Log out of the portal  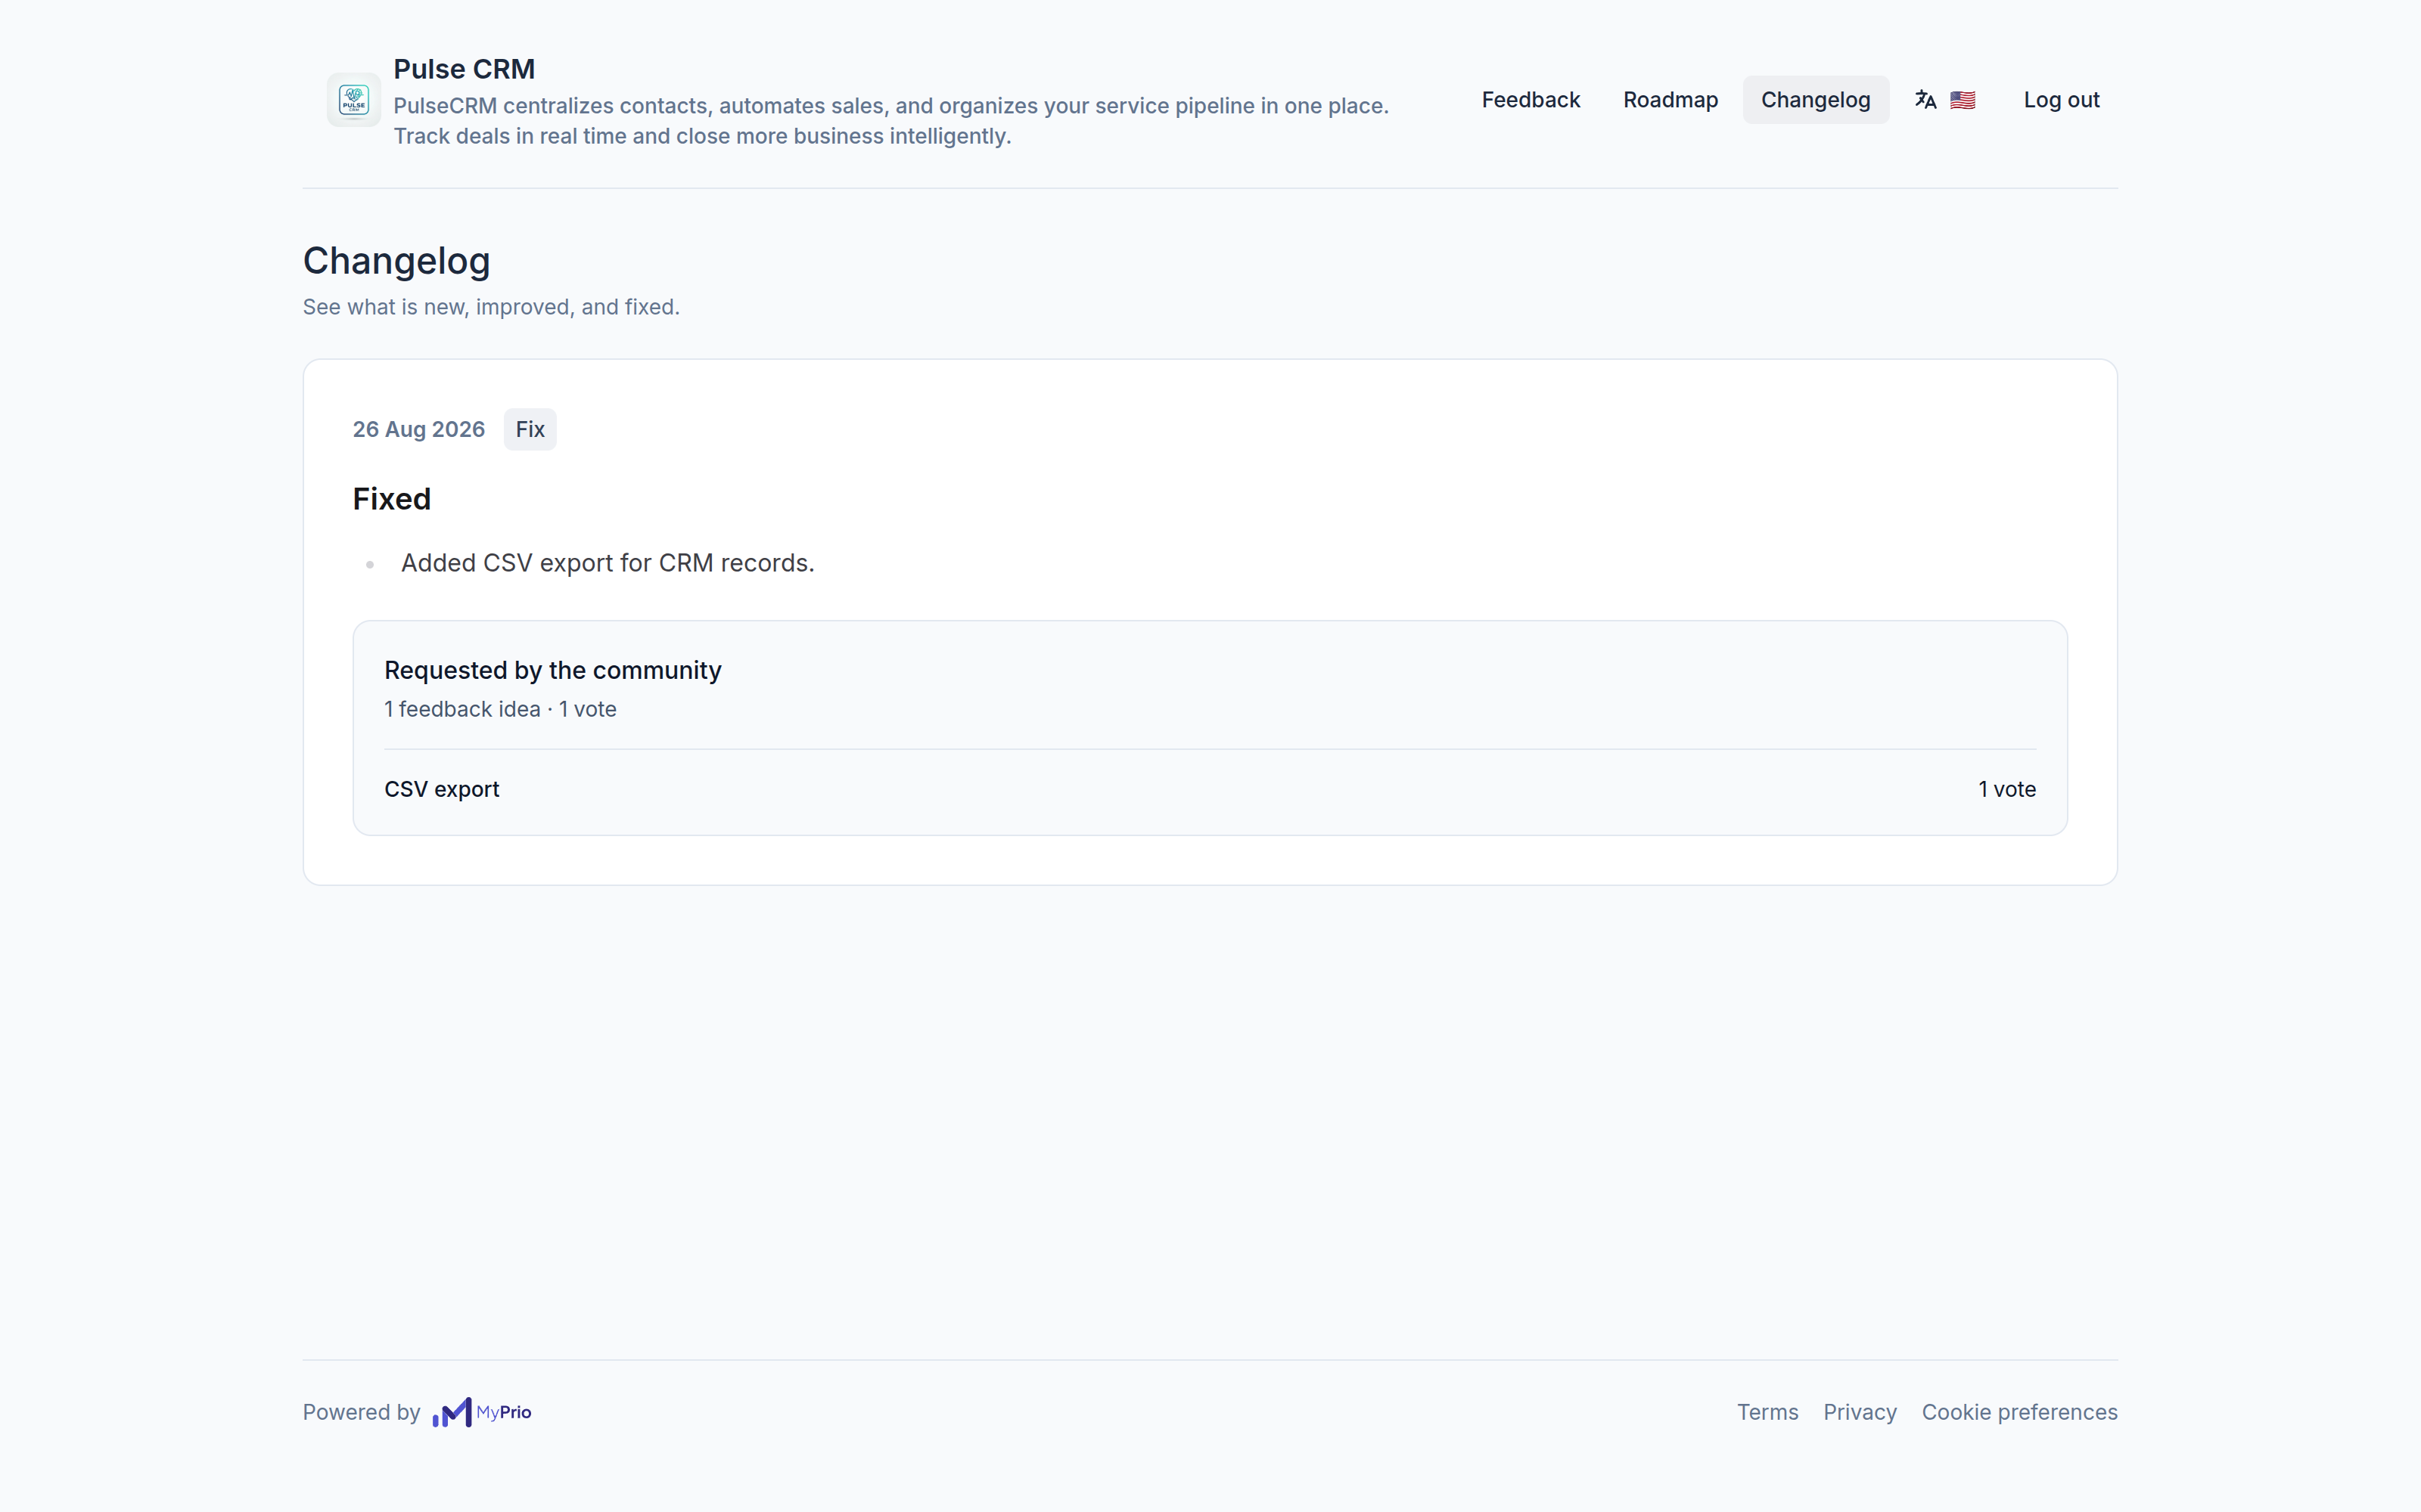2061,100
